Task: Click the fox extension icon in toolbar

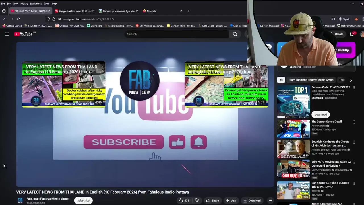Action: pyautogui.click(x=356, y=19)
